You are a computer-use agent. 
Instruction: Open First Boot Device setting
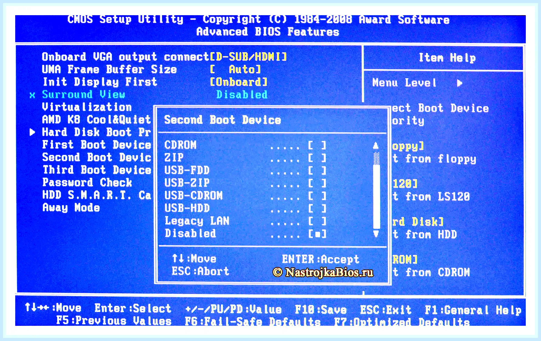[97, 145]
